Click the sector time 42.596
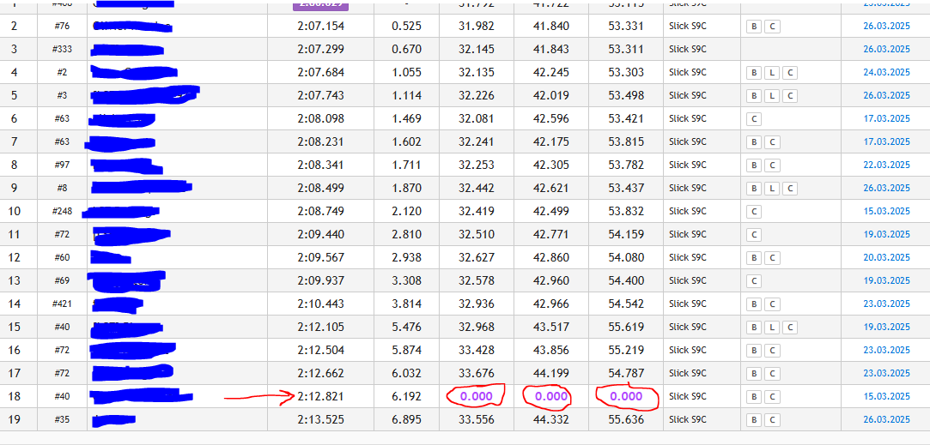The height and width of the screenshot is (445, 930). (x=551, y=119)
